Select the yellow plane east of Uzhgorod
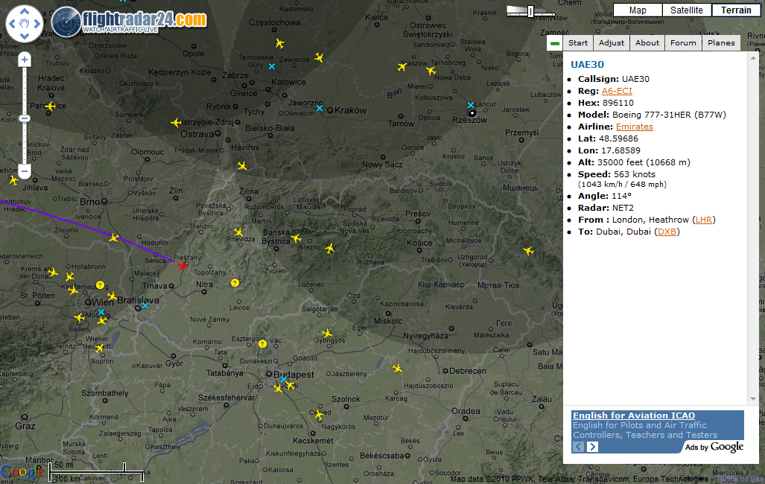This screenshot has height=484, width=765. [528, 251]
